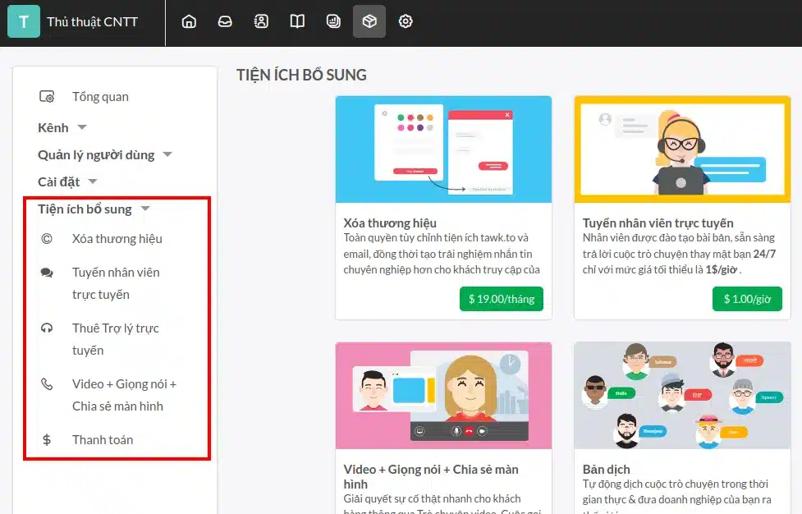
Task: Open the Bản dịch card image
Action: [682, 395]
